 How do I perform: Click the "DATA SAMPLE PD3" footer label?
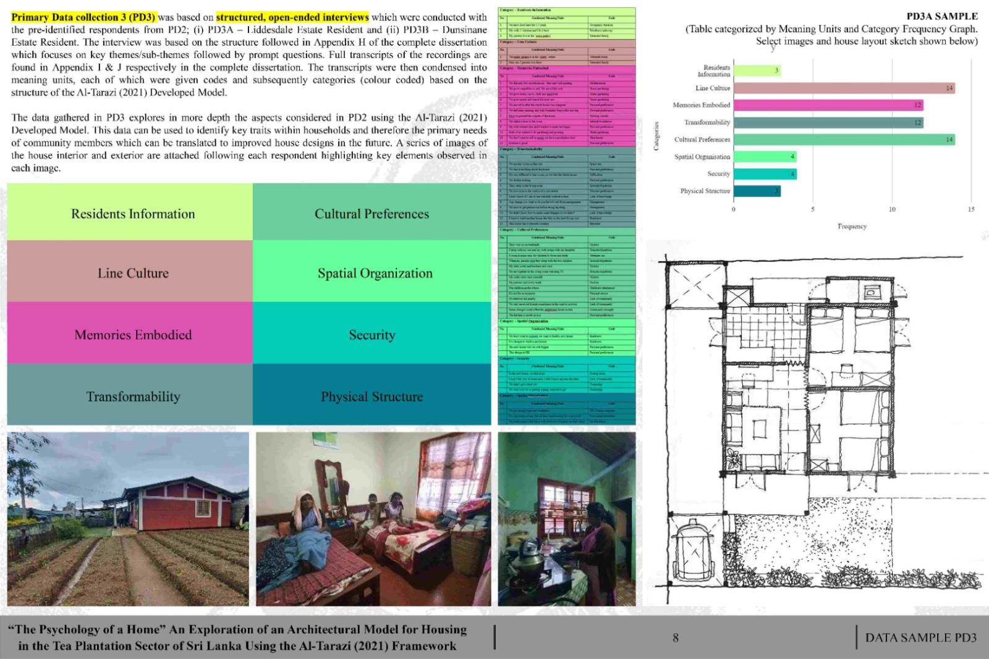pos(920,637)
